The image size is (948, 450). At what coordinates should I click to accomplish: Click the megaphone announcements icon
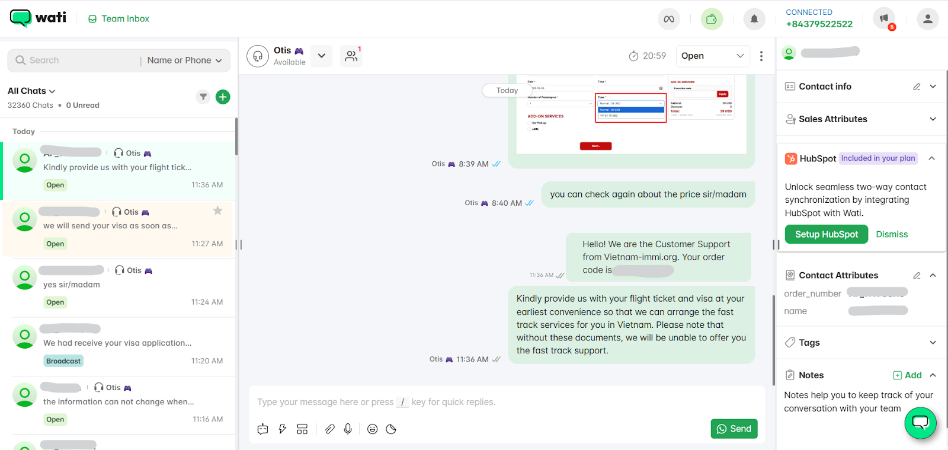884,19
